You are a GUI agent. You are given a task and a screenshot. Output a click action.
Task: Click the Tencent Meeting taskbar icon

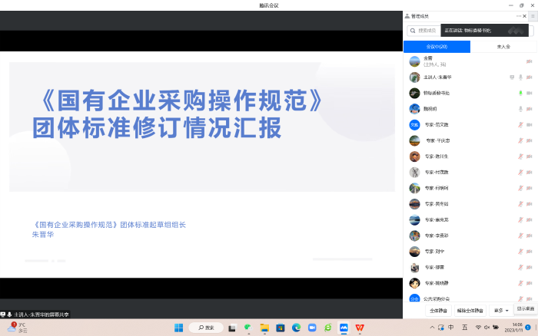point(344,328)
